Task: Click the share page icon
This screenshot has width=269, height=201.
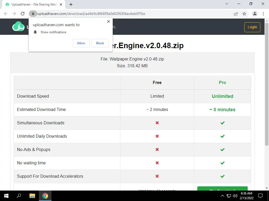Action: pos(236,14)
